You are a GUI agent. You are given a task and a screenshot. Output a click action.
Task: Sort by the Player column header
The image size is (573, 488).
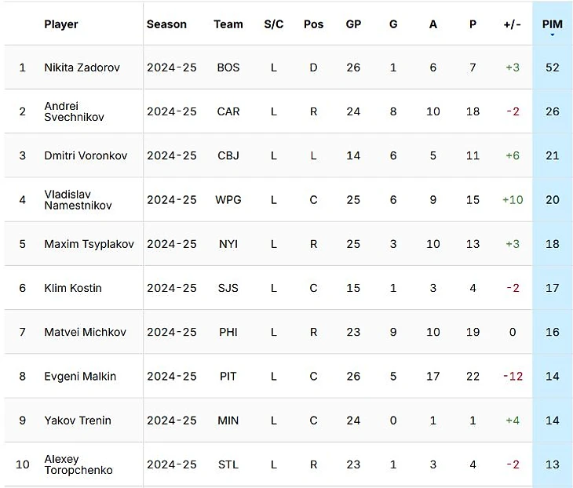pos(61,24)
